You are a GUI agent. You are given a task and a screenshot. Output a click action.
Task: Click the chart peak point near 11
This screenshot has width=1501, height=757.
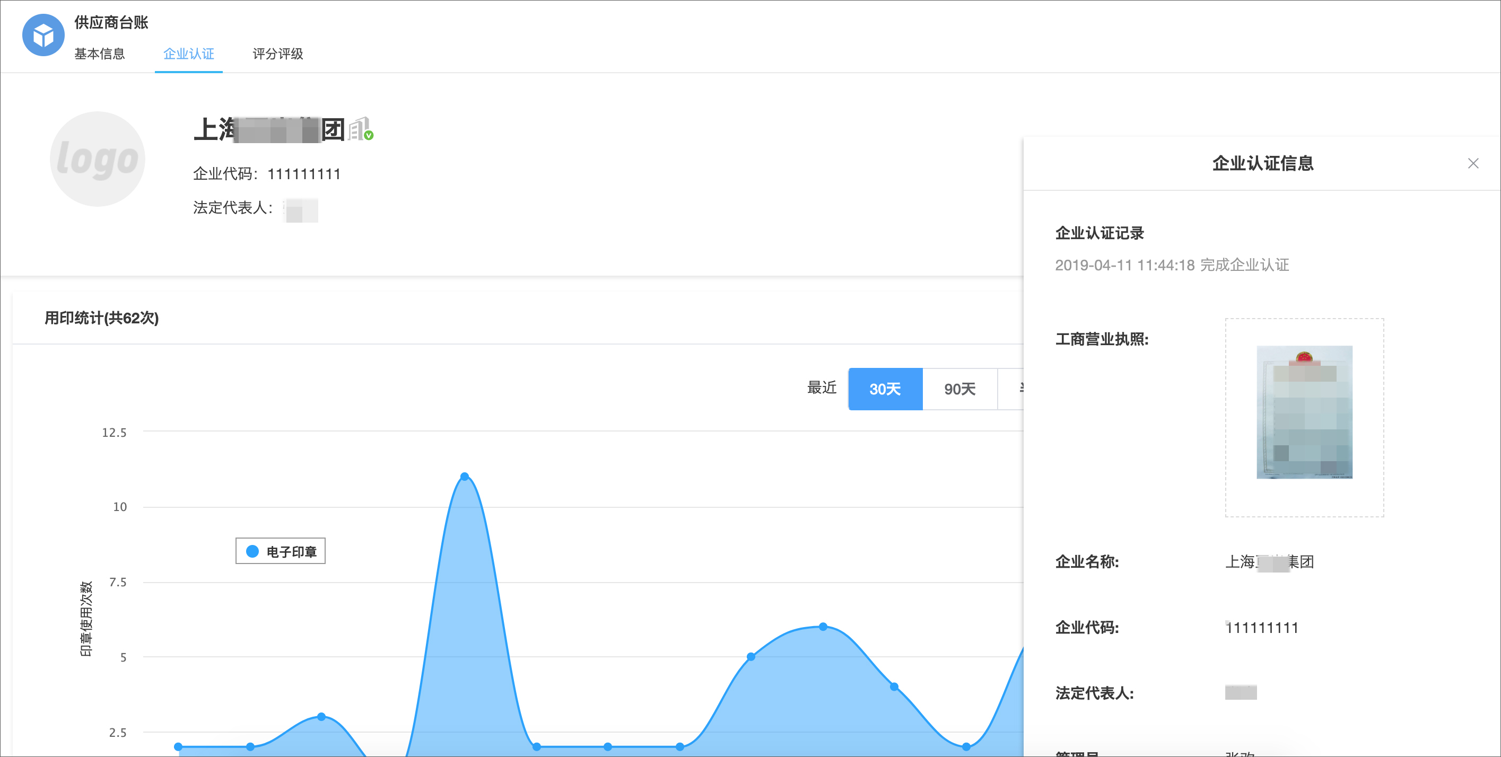(465, 477)
